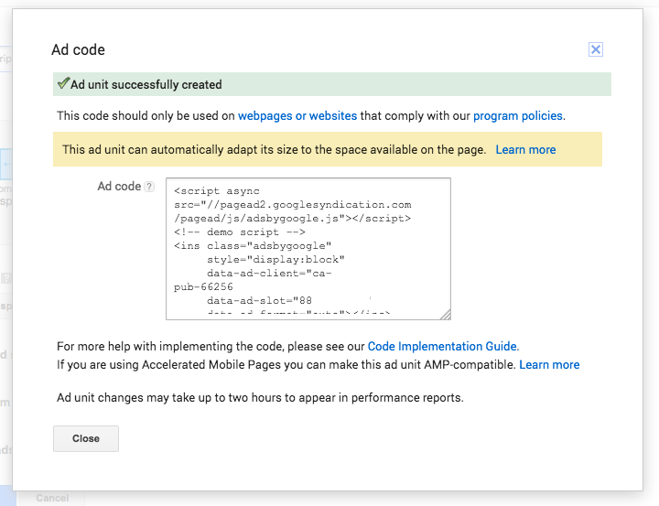Click Learn more about AMP-compatible ads
The image size is (659, 506).
pos(549,364)
